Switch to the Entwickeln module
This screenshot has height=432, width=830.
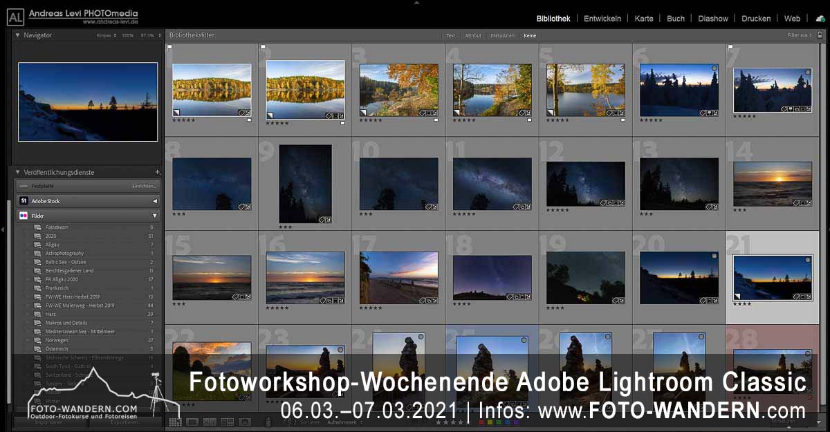(602, 19)
